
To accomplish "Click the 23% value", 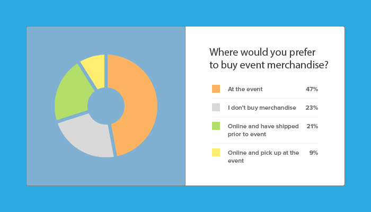I will [312, 108].
